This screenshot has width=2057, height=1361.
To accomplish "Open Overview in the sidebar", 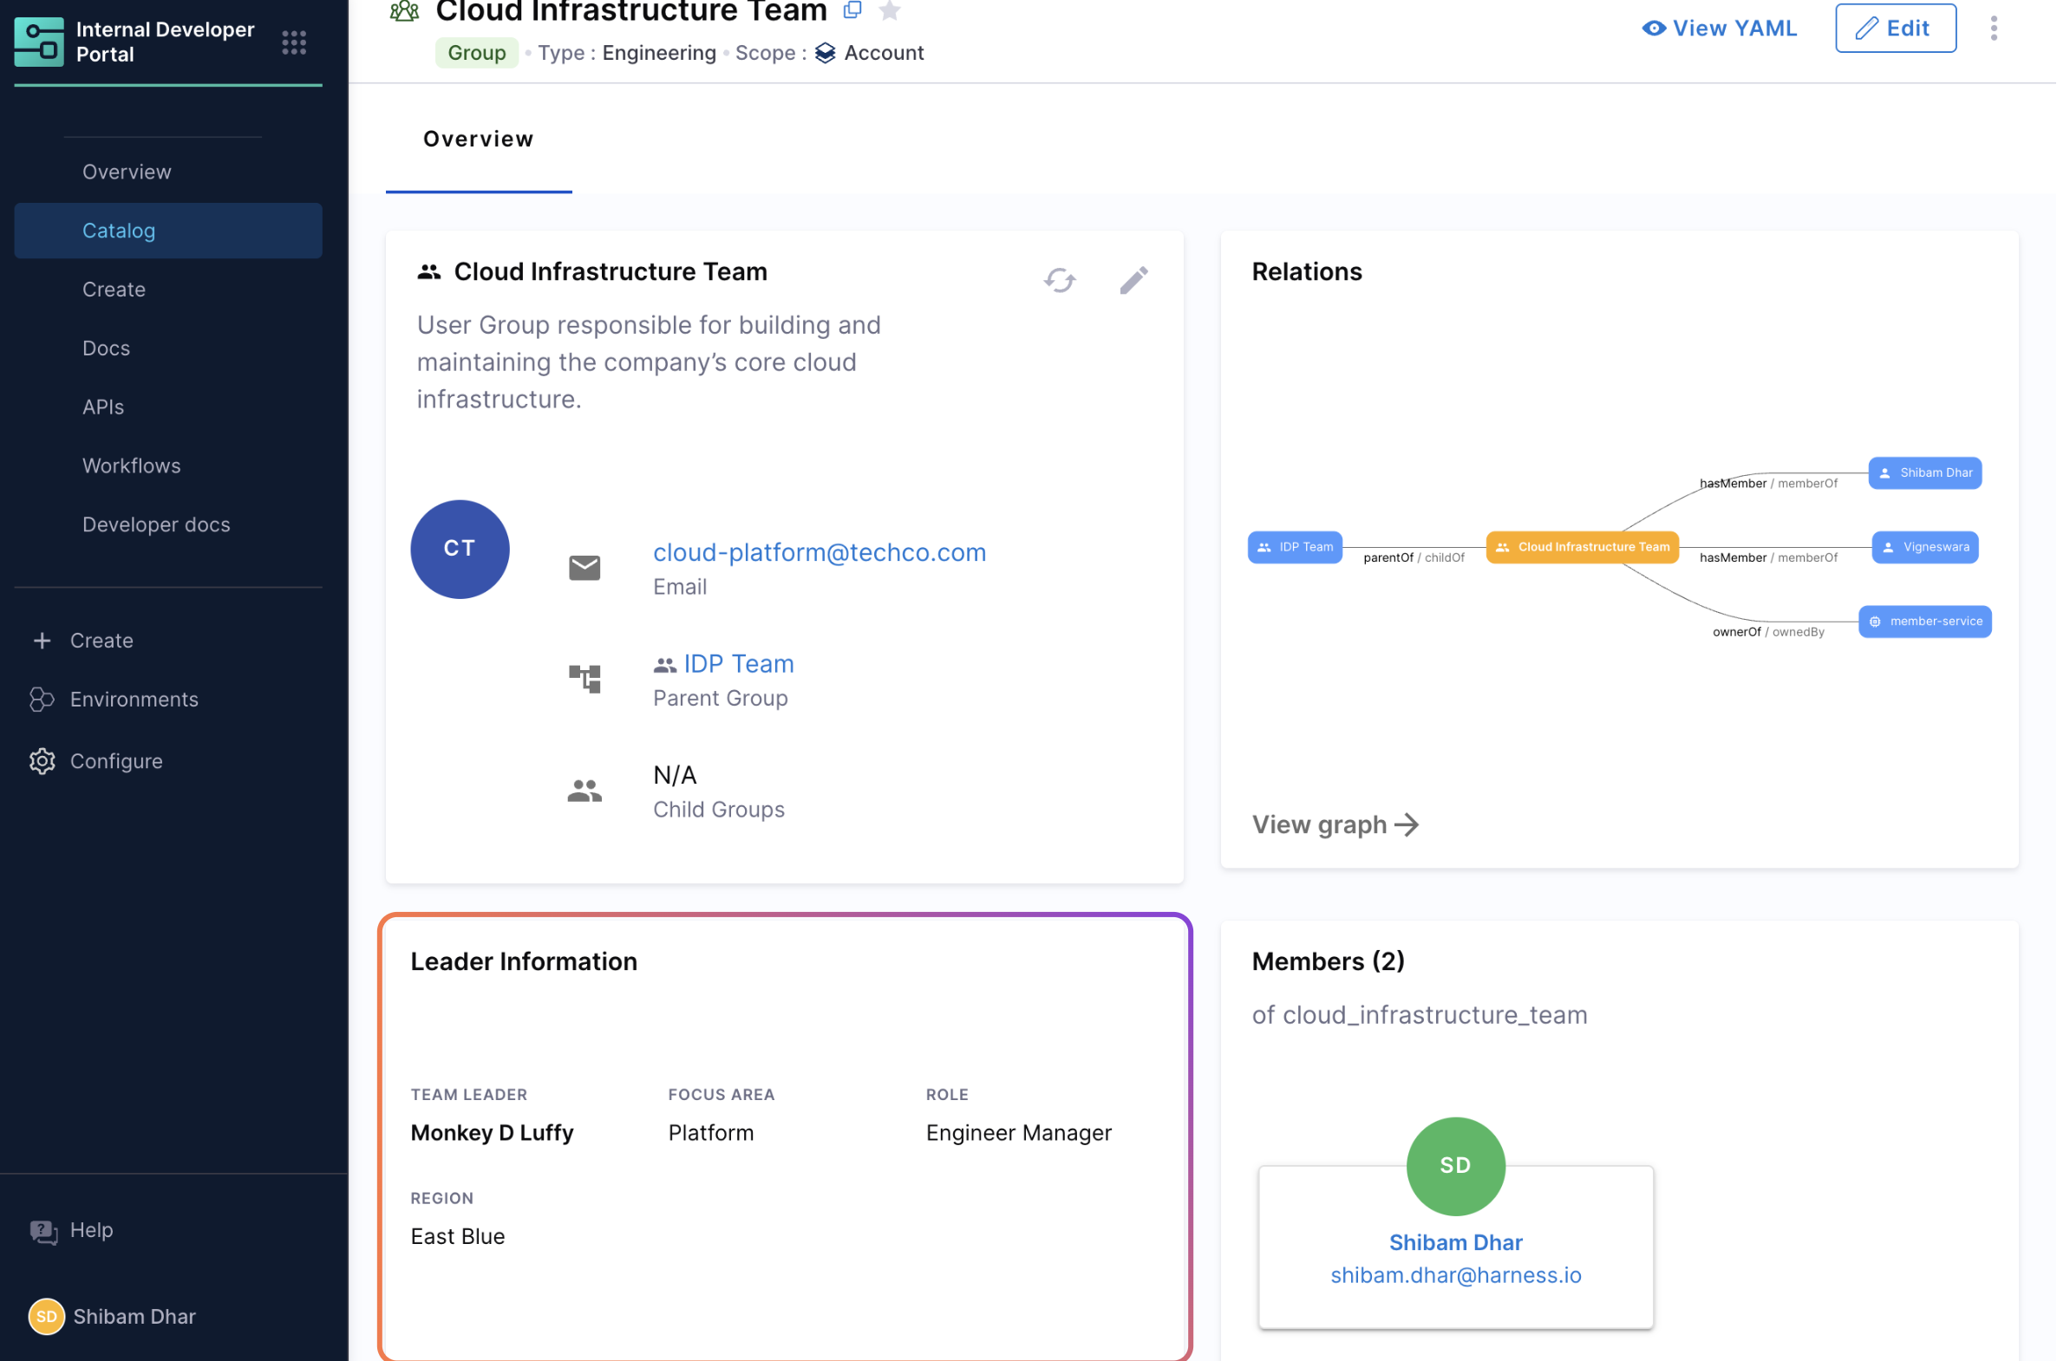I will click(x=127, y=172).
